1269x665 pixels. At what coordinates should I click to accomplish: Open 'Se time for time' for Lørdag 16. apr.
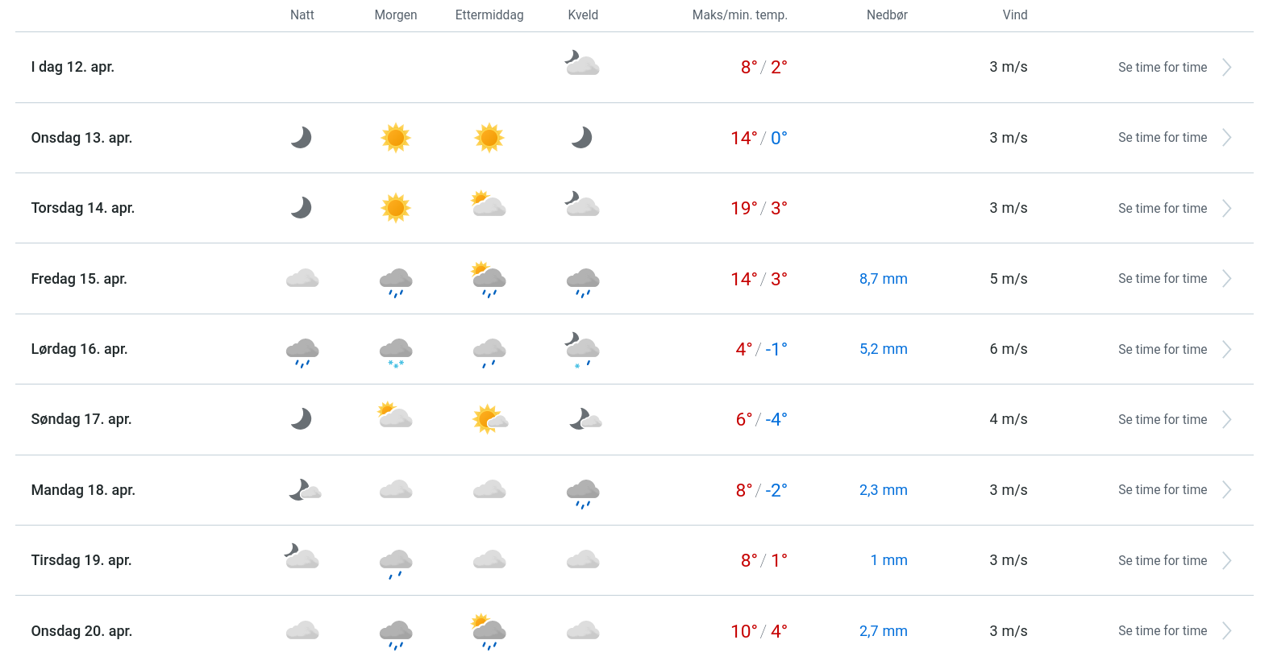(x=1162, y=350)
